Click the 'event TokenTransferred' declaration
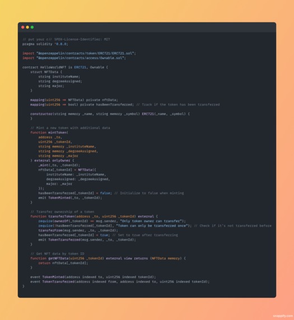Screen dimensions: 294x320 (x=120, y=281)
